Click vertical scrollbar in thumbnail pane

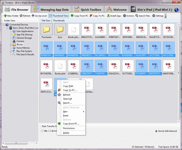click(179, 73)
